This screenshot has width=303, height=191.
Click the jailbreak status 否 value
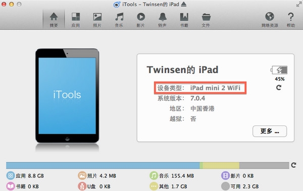pos(193,119)
